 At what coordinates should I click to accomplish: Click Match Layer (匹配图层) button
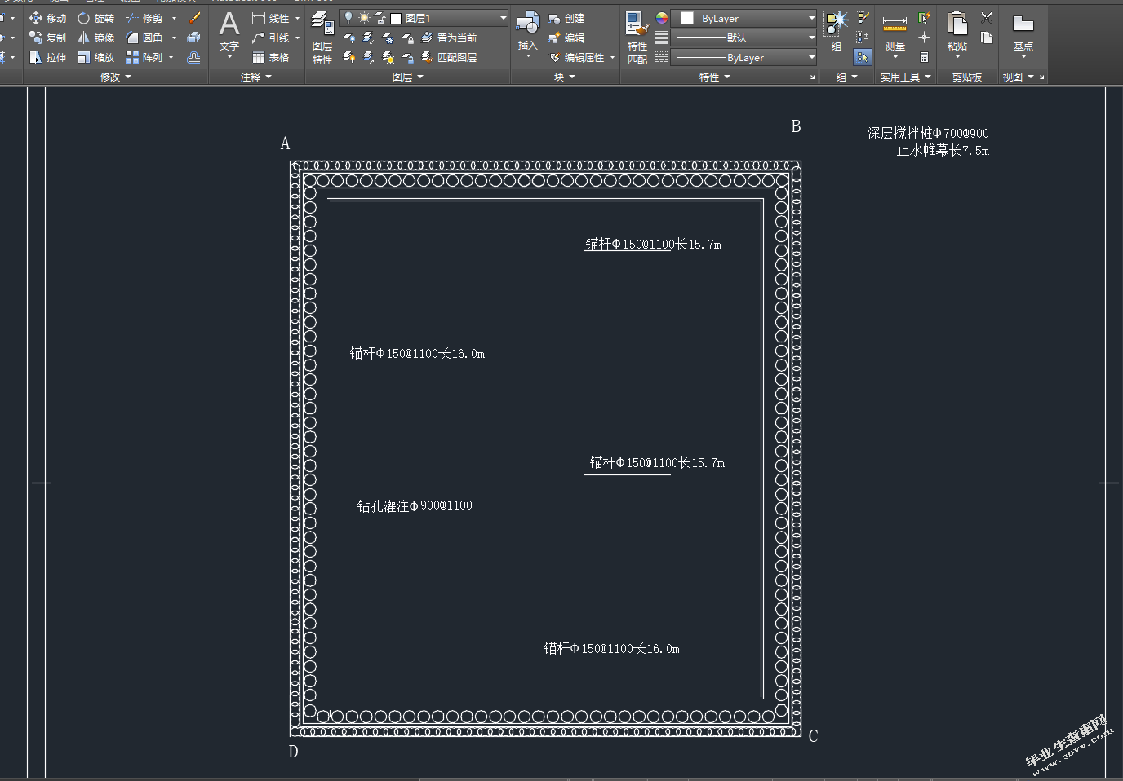(449, 57)
